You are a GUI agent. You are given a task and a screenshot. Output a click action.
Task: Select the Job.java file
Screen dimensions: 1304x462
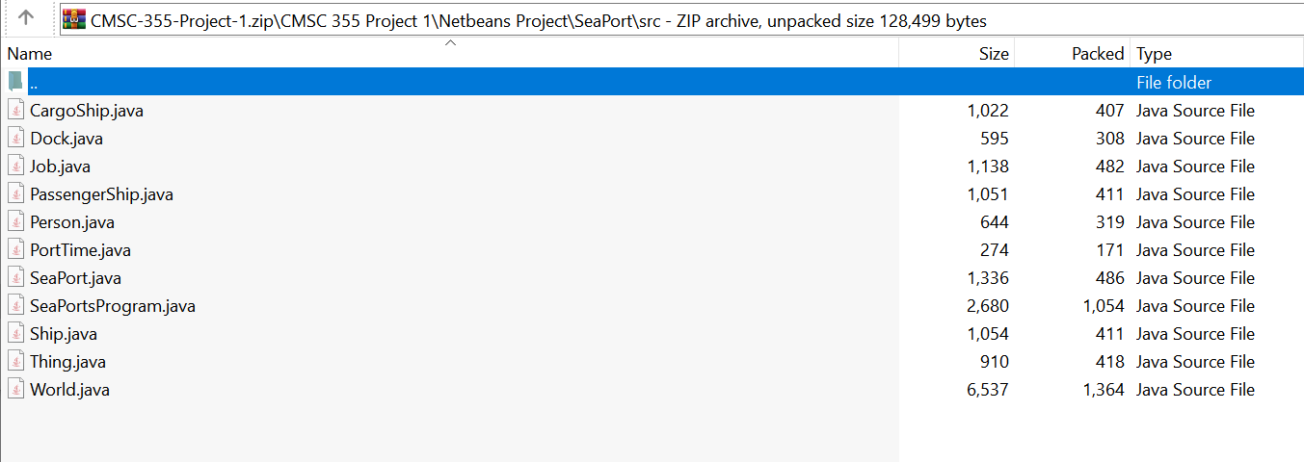click(x=60, y=166)
